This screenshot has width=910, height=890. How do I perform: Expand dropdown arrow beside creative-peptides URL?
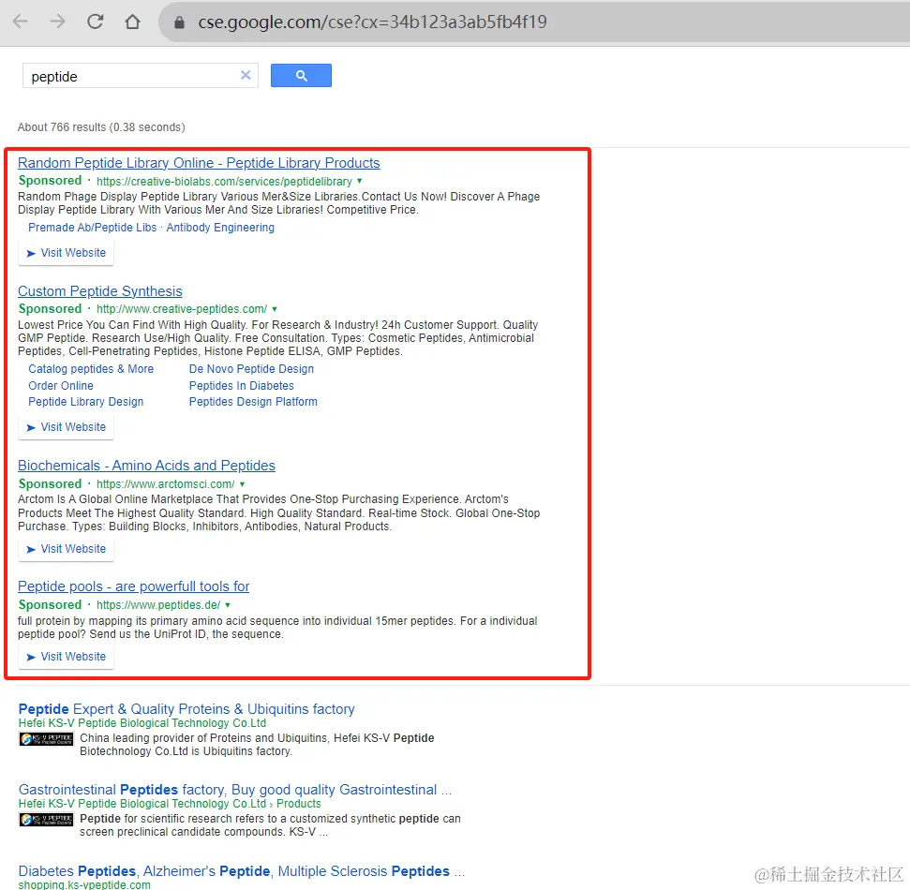[275, 309]
